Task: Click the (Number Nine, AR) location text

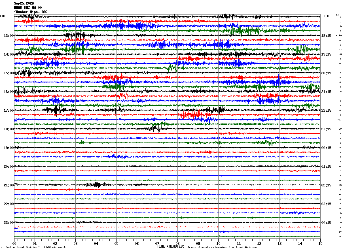Action: pos(31,12)
